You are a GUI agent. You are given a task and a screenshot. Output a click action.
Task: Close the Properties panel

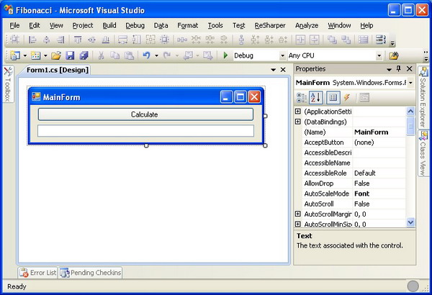pos(410,69)
